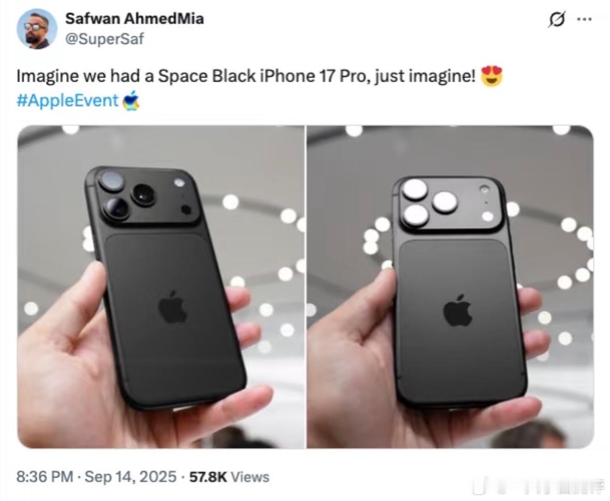The image size is (610, 501).
Task: Follow the #AppleEvent hashtag link
Action: (x=67, y=101)
